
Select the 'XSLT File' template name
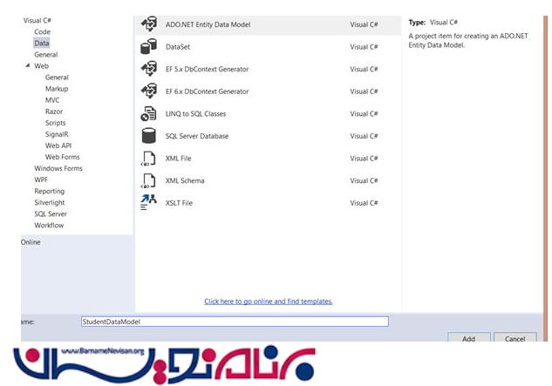click(x=179, y=203)
